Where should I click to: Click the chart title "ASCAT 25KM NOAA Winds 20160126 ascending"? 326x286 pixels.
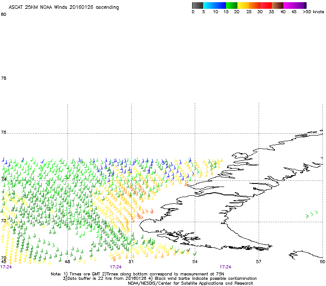click(x=63, y=7)
